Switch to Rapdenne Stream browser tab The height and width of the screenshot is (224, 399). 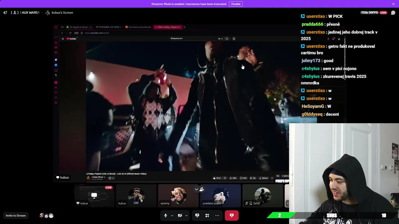(x=80, y=27)
